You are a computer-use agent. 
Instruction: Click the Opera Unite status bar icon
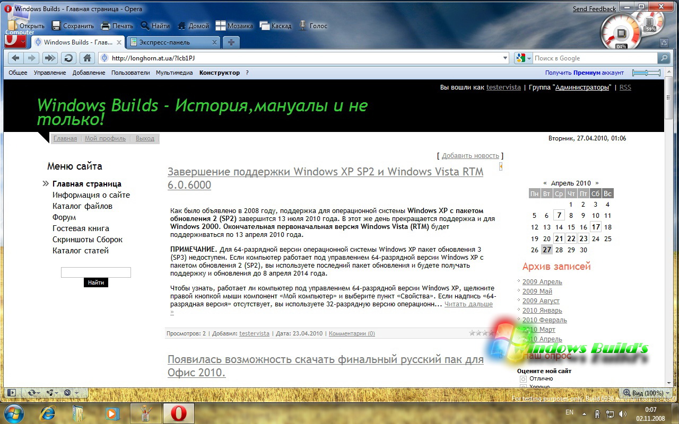tap(50, 393)
